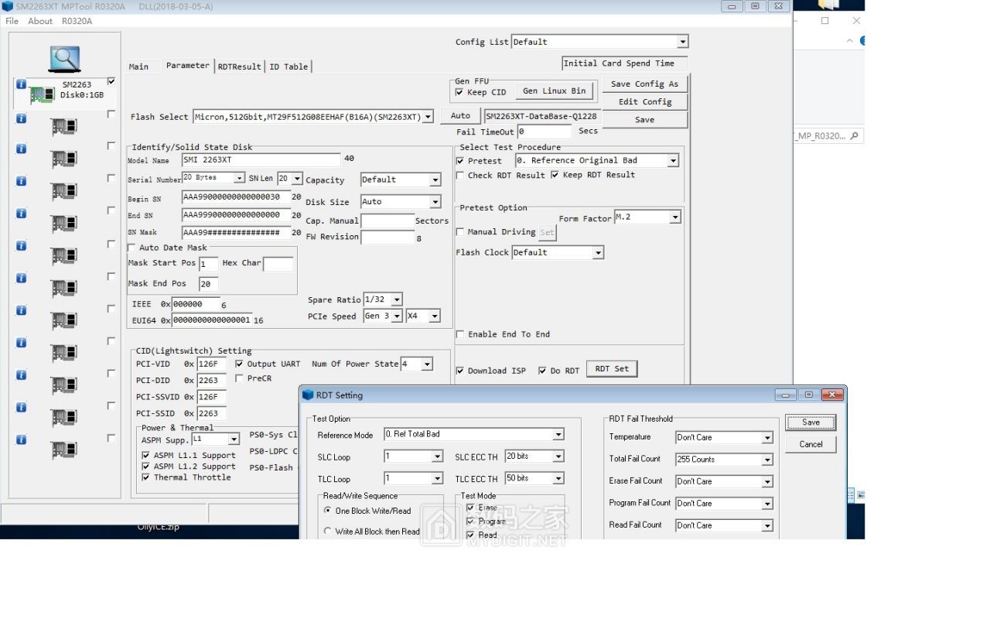This screenshot has height=619, width=990.
Task: Click the info icon beside SM2263 Disk0
Action: (x=21, y=84)
